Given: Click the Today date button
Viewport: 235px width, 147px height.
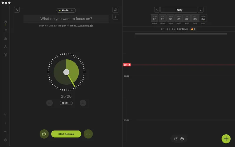Looking at the screenshot, I should 179,10.
